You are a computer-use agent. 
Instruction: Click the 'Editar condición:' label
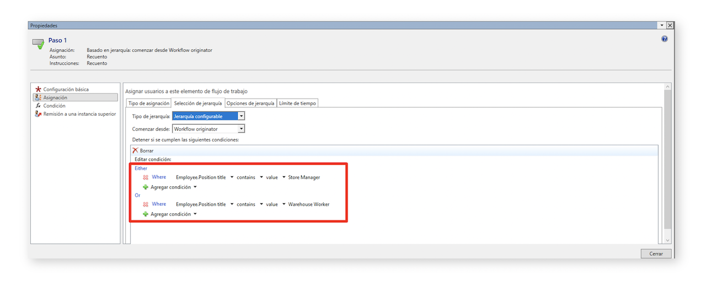pyautogui.click(x=153, y=159)
